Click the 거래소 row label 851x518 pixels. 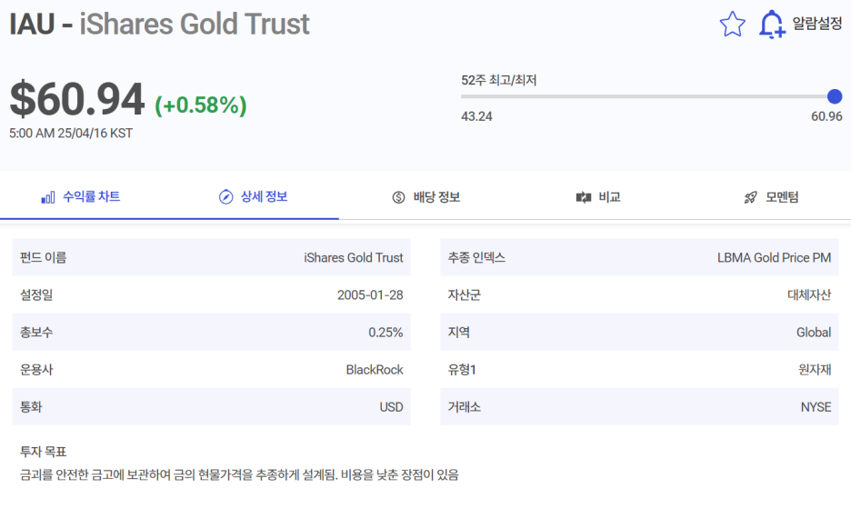point(464,407)
